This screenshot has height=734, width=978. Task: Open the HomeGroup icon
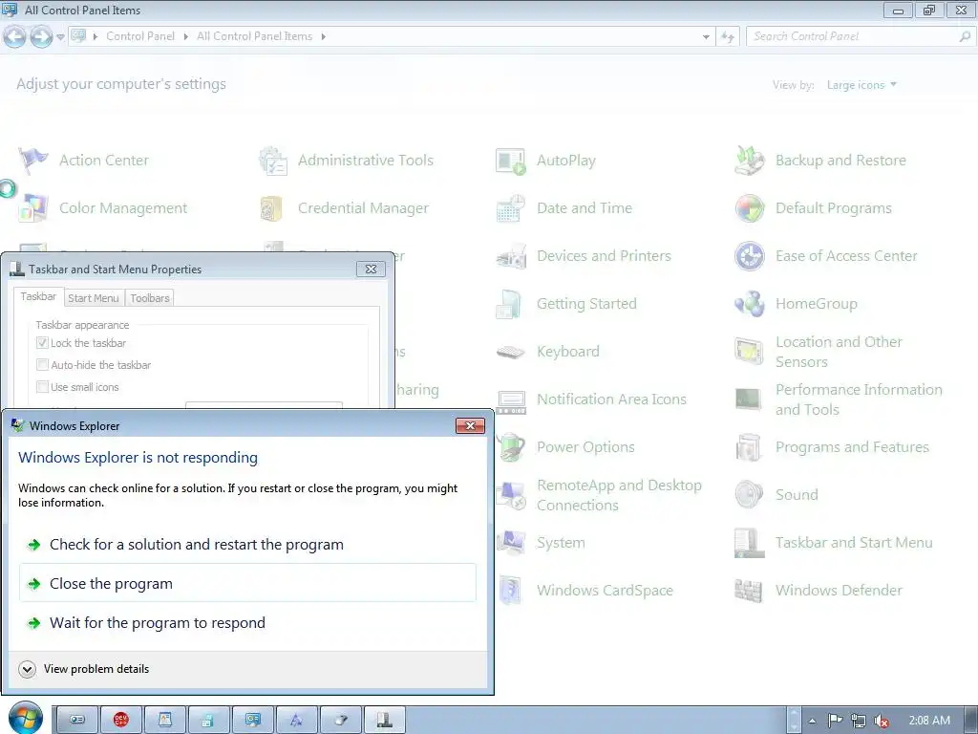click(x=749, y=304)
